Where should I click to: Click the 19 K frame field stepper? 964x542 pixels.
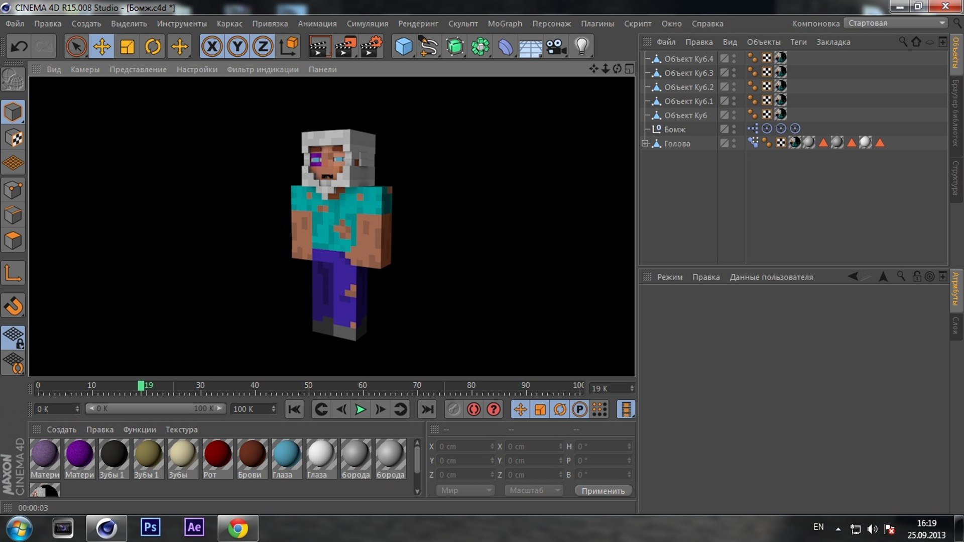pos(632,388)
